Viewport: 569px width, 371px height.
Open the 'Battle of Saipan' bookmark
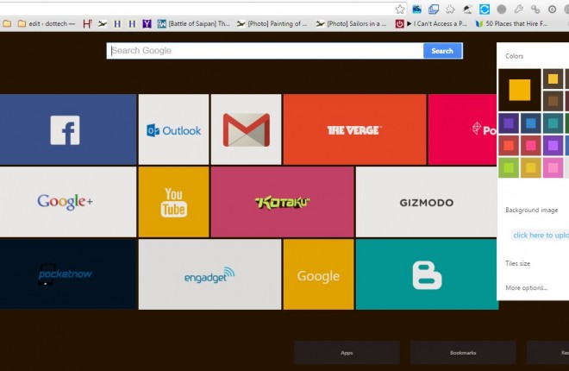193,24
